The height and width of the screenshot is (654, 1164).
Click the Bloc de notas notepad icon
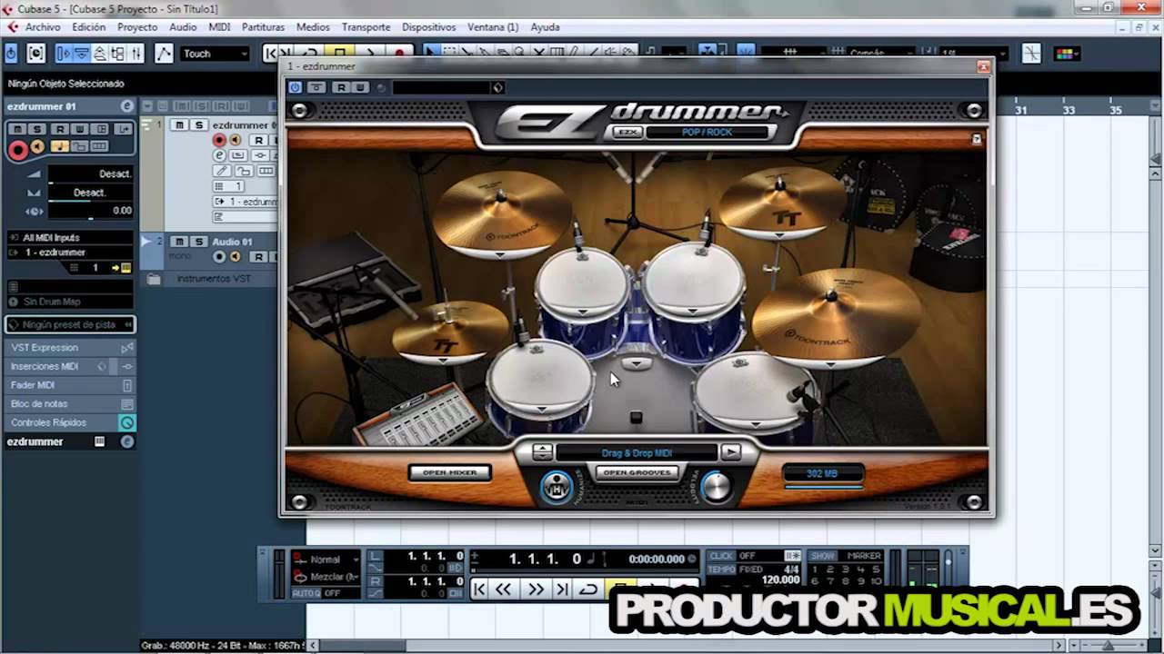coord(127,403)
